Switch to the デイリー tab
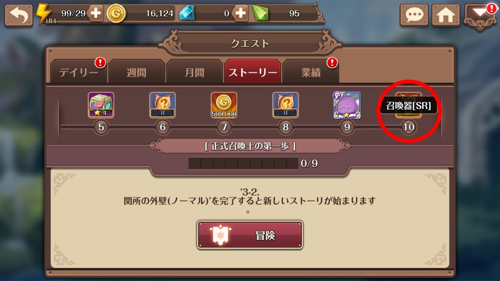The image size is (500, 281). 79,71
